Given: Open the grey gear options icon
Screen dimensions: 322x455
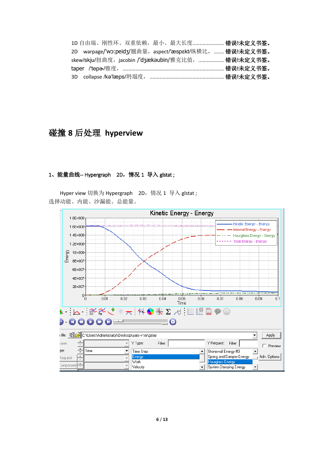Looking at the screenshot, I should pyautogui.click(x=227, y=312).
